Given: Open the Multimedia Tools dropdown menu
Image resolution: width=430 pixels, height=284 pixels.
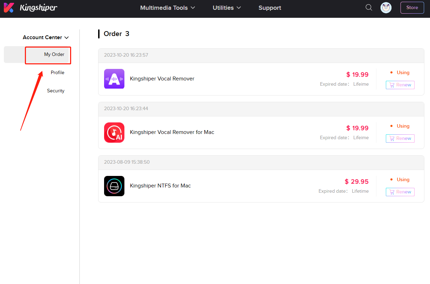Looking at the screenshot, I should (168, 8).
